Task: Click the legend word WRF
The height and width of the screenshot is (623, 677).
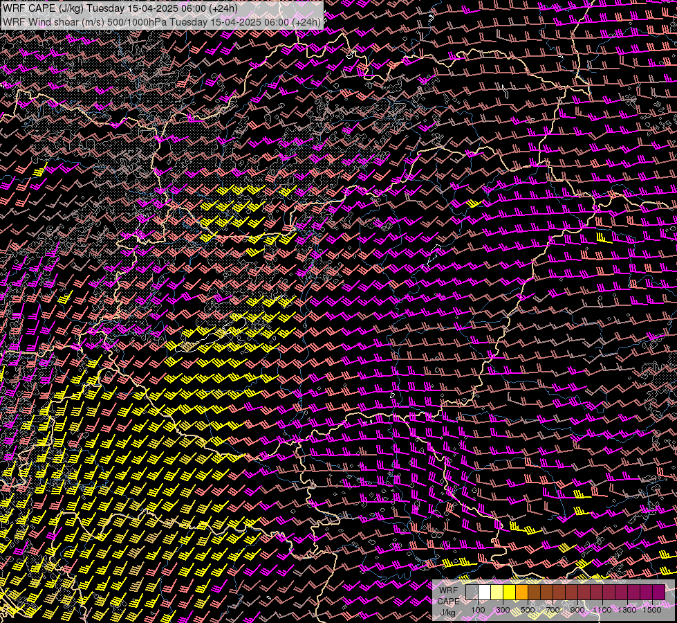Action: point(449,590)
